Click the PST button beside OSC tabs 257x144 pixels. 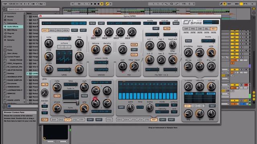click(x=83, y=30)
